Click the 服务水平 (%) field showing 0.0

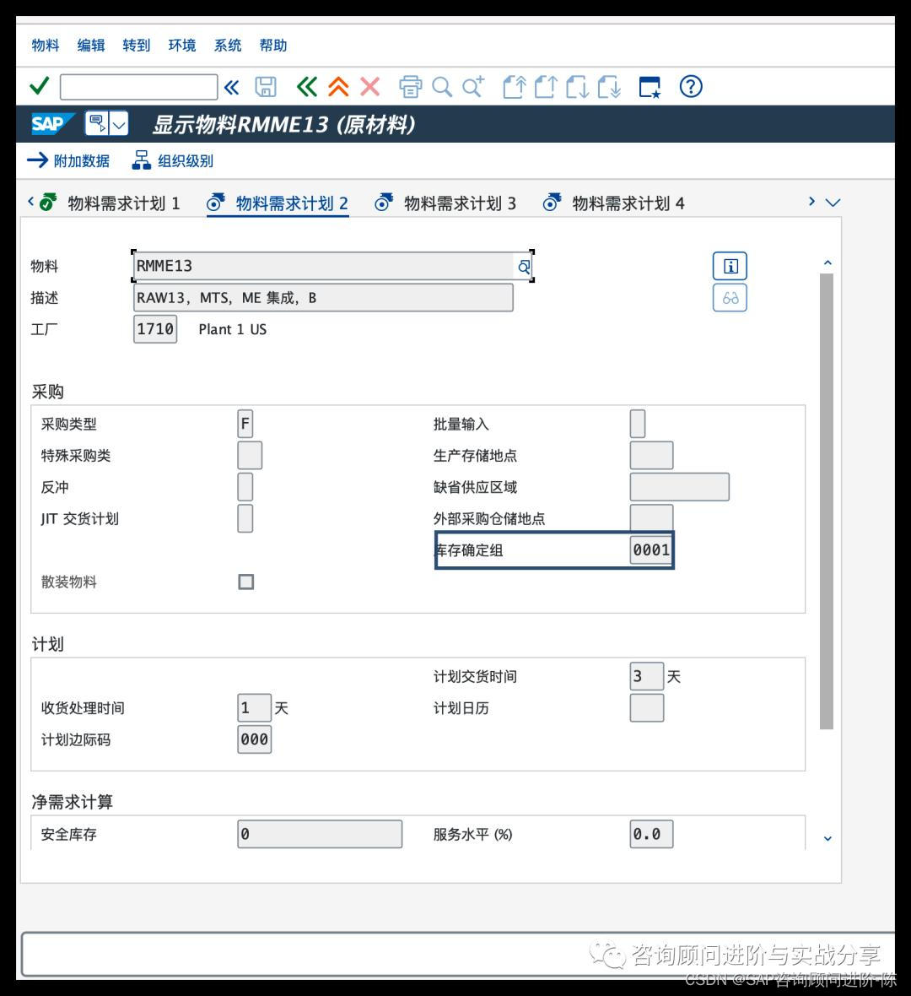[651, 834]
